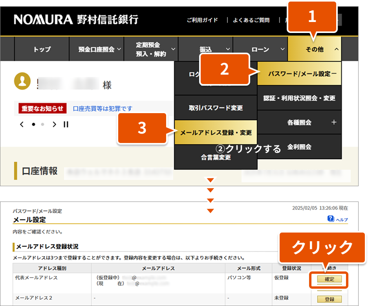Screen dimensions: 368x306
Task: Open the 口座売買等は犯罪です notice link
Action: pyautogui.click(x=103, y=108)
